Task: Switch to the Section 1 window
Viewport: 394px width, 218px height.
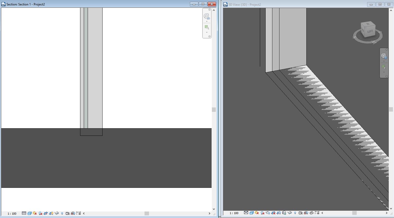Action: [104, 4]
